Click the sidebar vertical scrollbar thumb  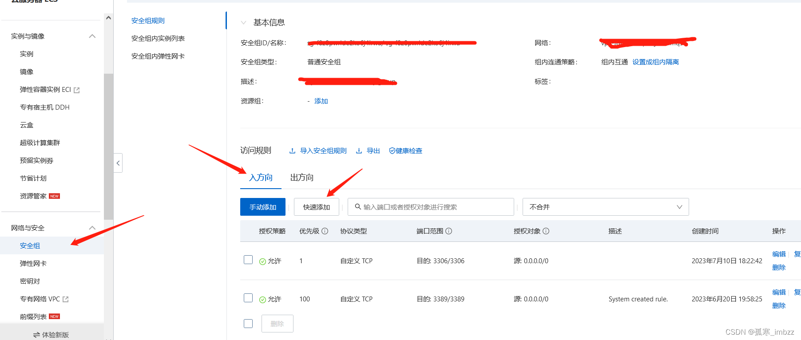108,146
